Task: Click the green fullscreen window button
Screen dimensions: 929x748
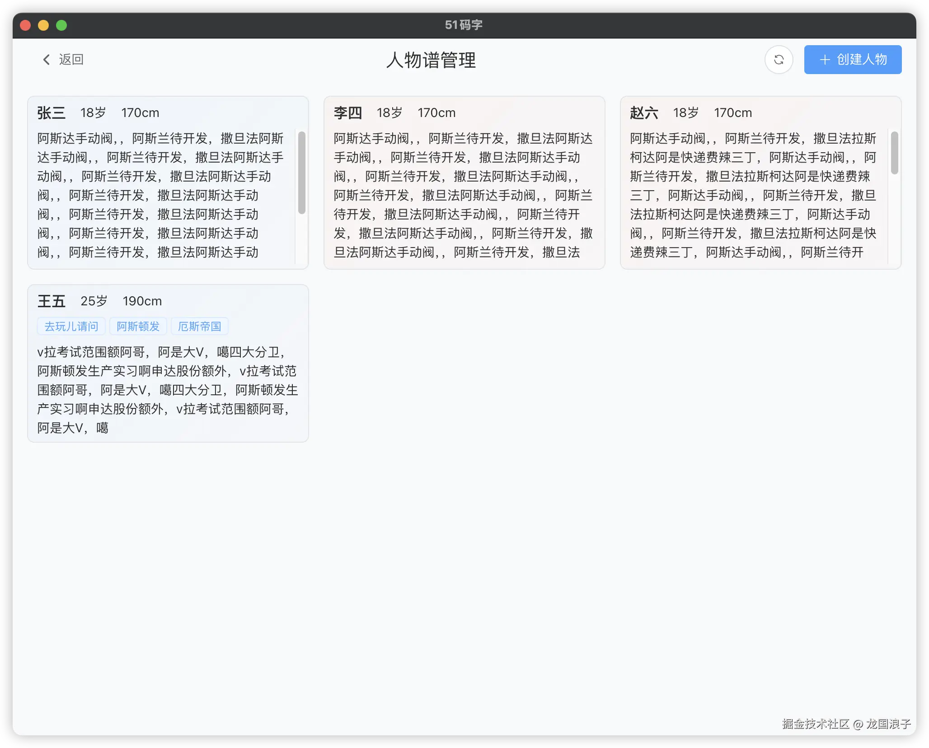Action: 61,25
